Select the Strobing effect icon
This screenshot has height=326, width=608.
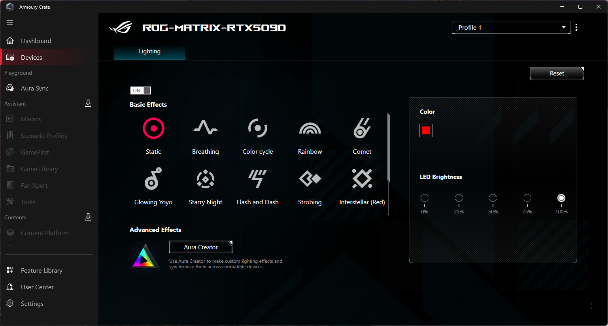point(310,179)
